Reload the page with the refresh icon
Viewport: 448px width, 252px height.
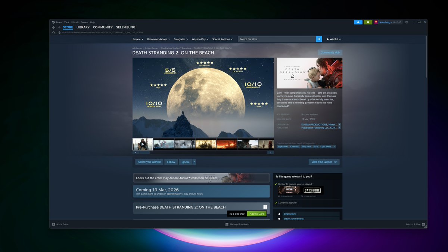pyautogui.click(x=54, y=32)
